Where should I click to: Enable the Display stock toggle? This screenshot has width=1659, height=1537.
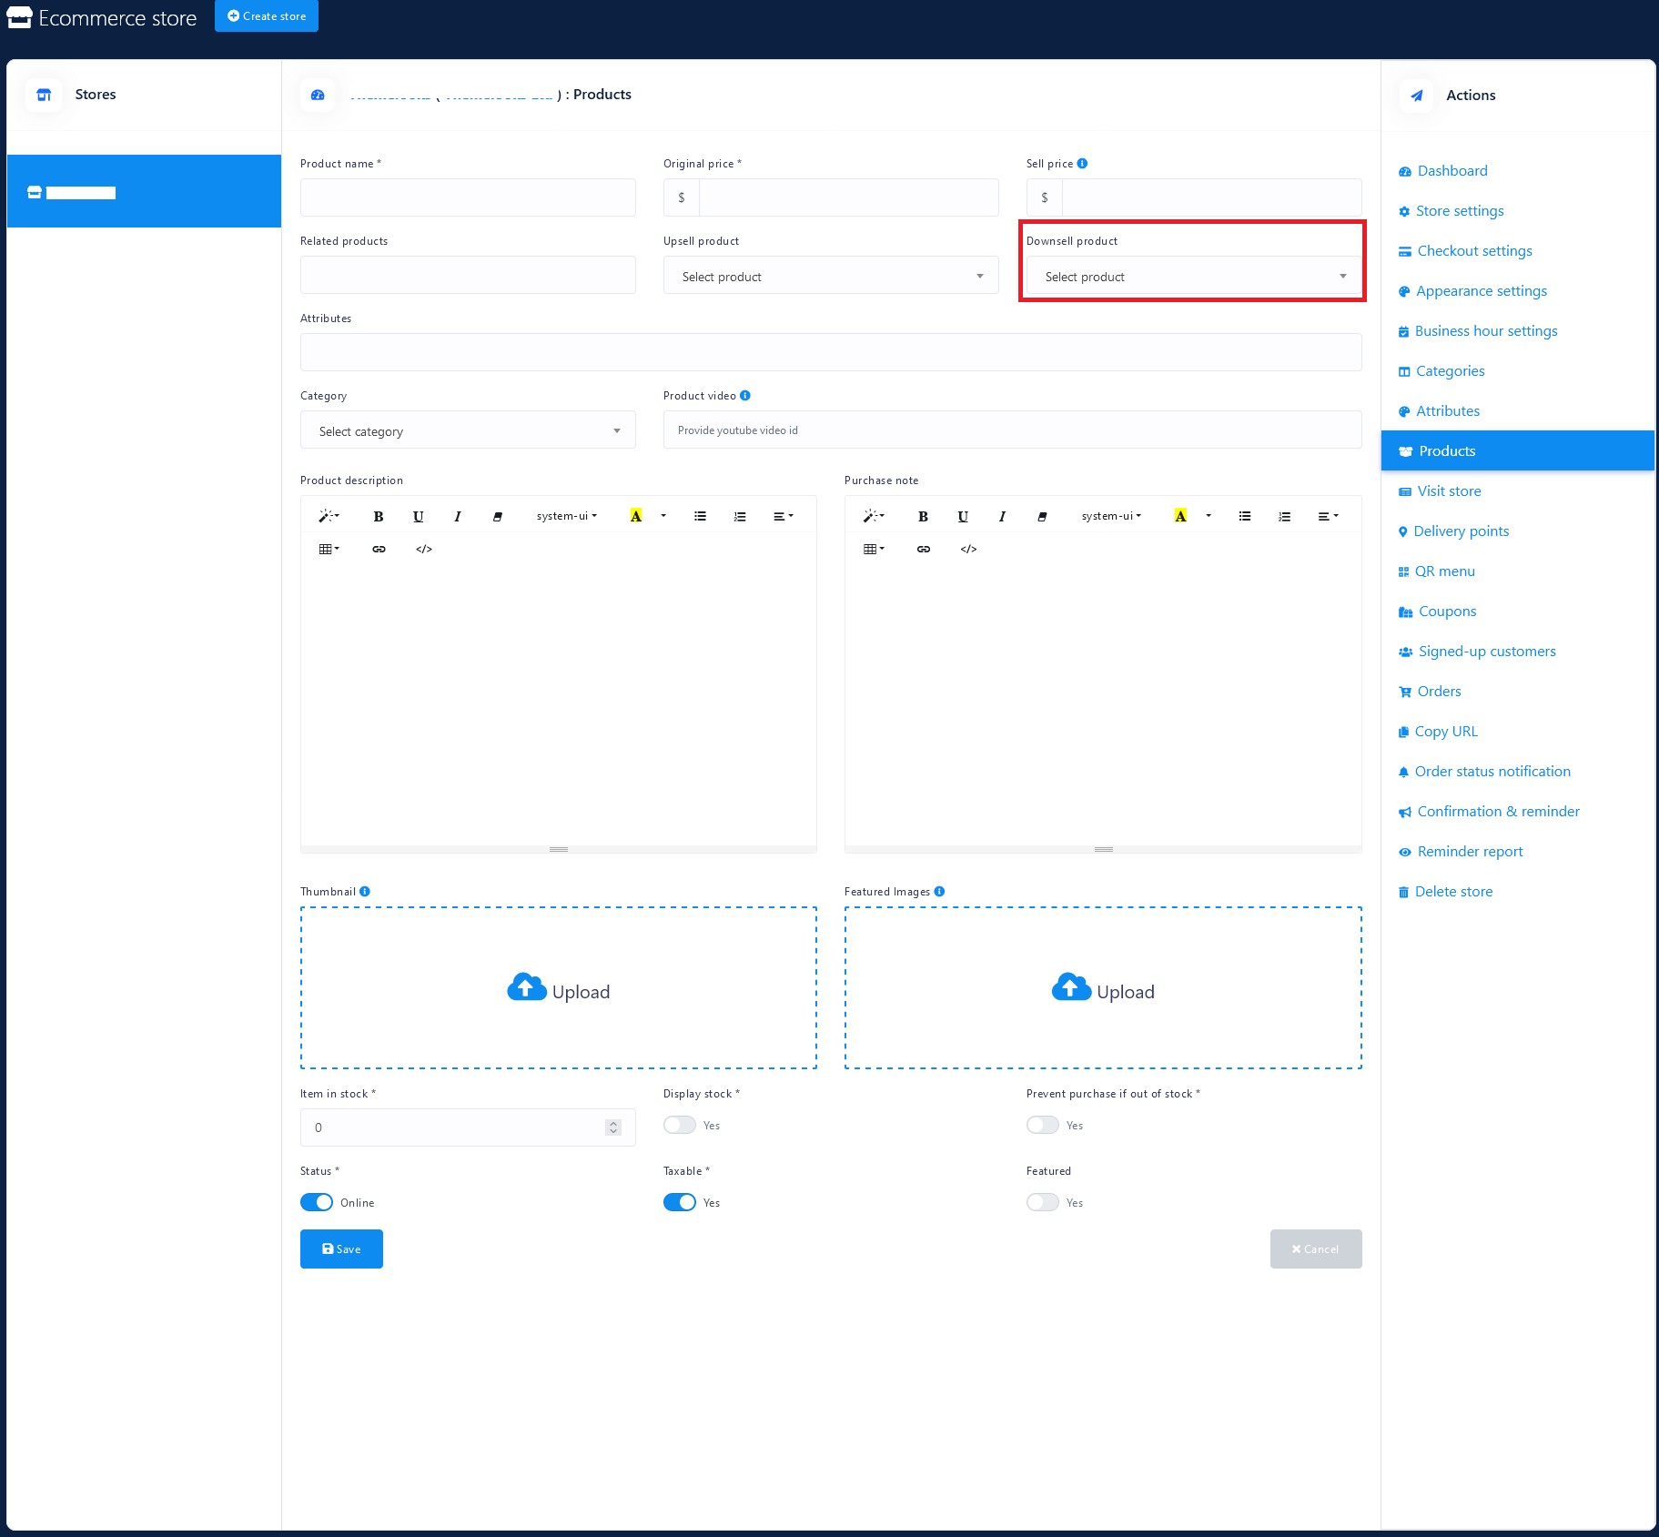coord(680,1126)
